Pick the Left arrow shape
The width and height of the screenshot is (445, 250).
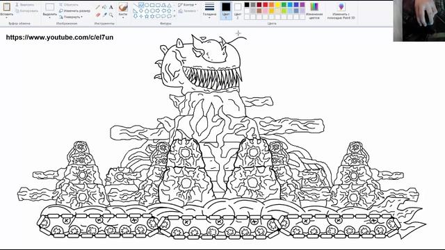[163, 11]
